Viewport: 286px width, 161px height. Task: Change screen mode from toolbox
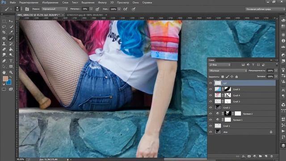tap(11, 89)
